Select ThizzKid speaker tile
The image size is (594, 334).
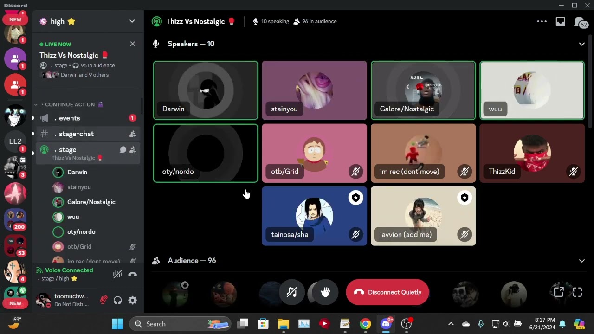[532, 153]
